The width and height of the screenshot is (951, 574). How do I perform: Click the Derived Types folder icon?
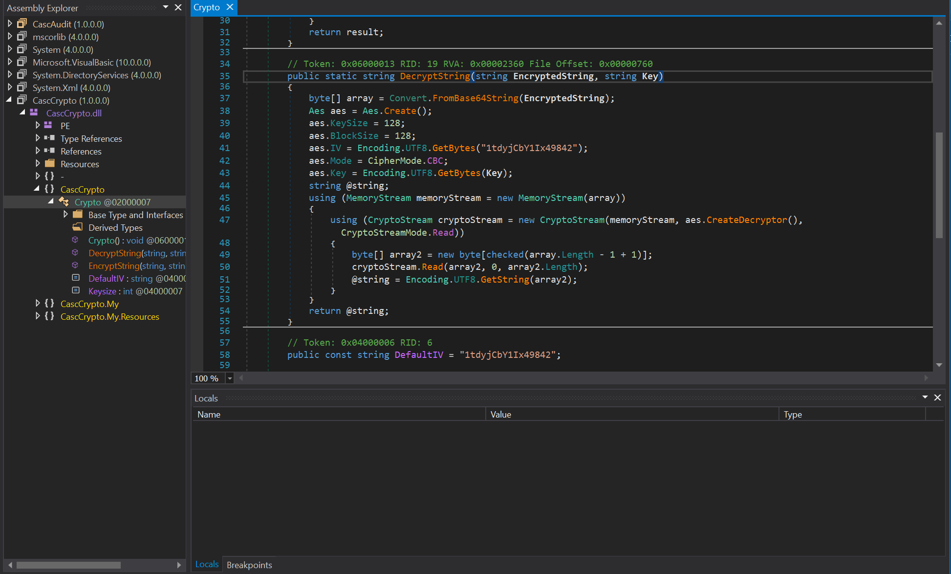point(77,227)
